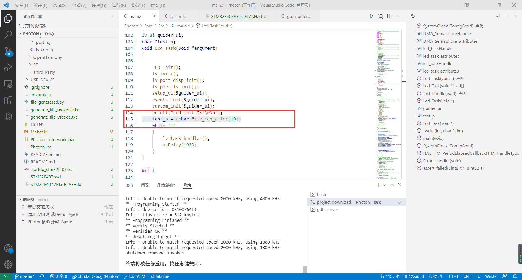Click stm32 Debug (Photon) in status bar

coord(96,276)
